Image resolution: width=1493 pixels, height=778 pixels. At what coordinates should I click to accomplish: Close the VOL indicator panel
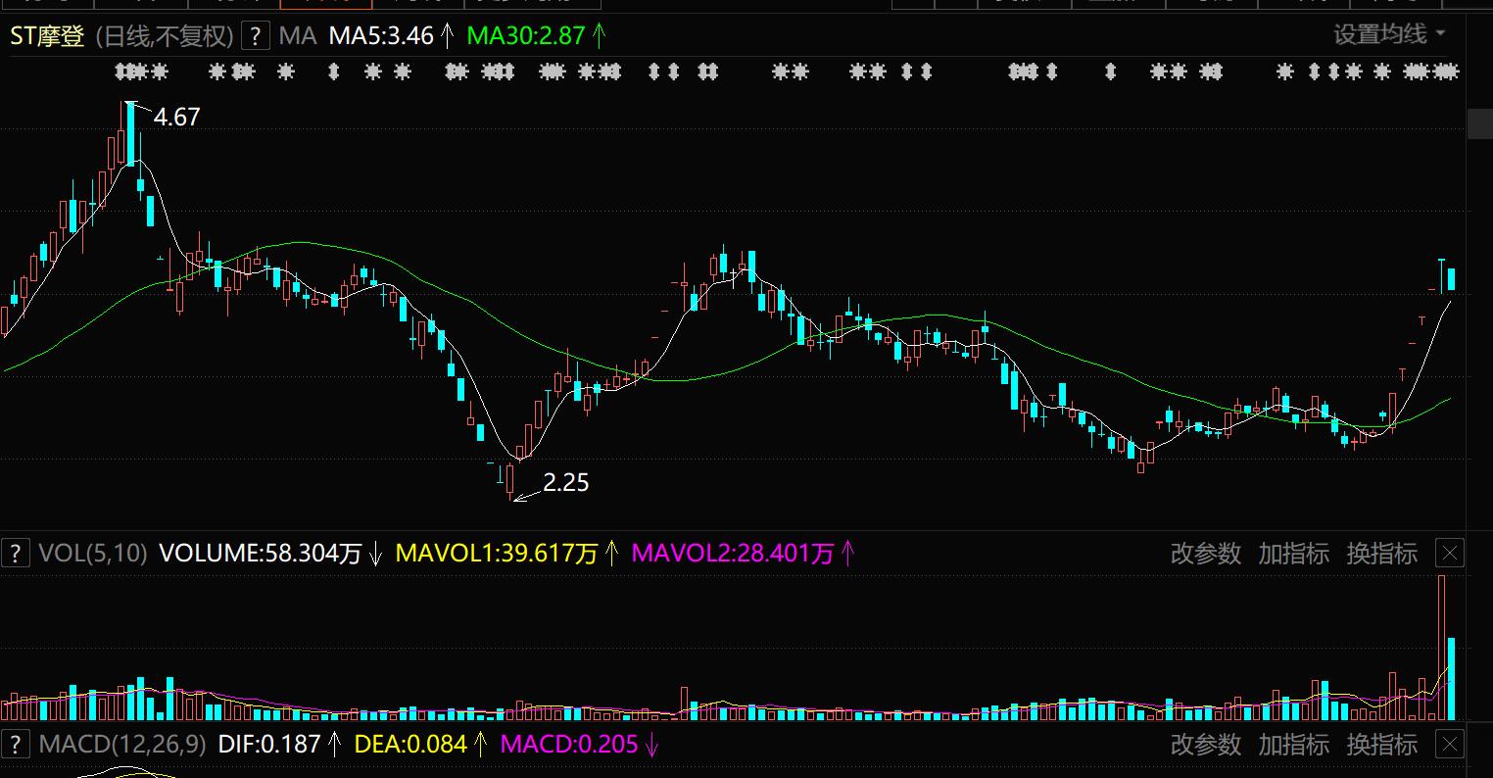click(x=1450, y=554)
